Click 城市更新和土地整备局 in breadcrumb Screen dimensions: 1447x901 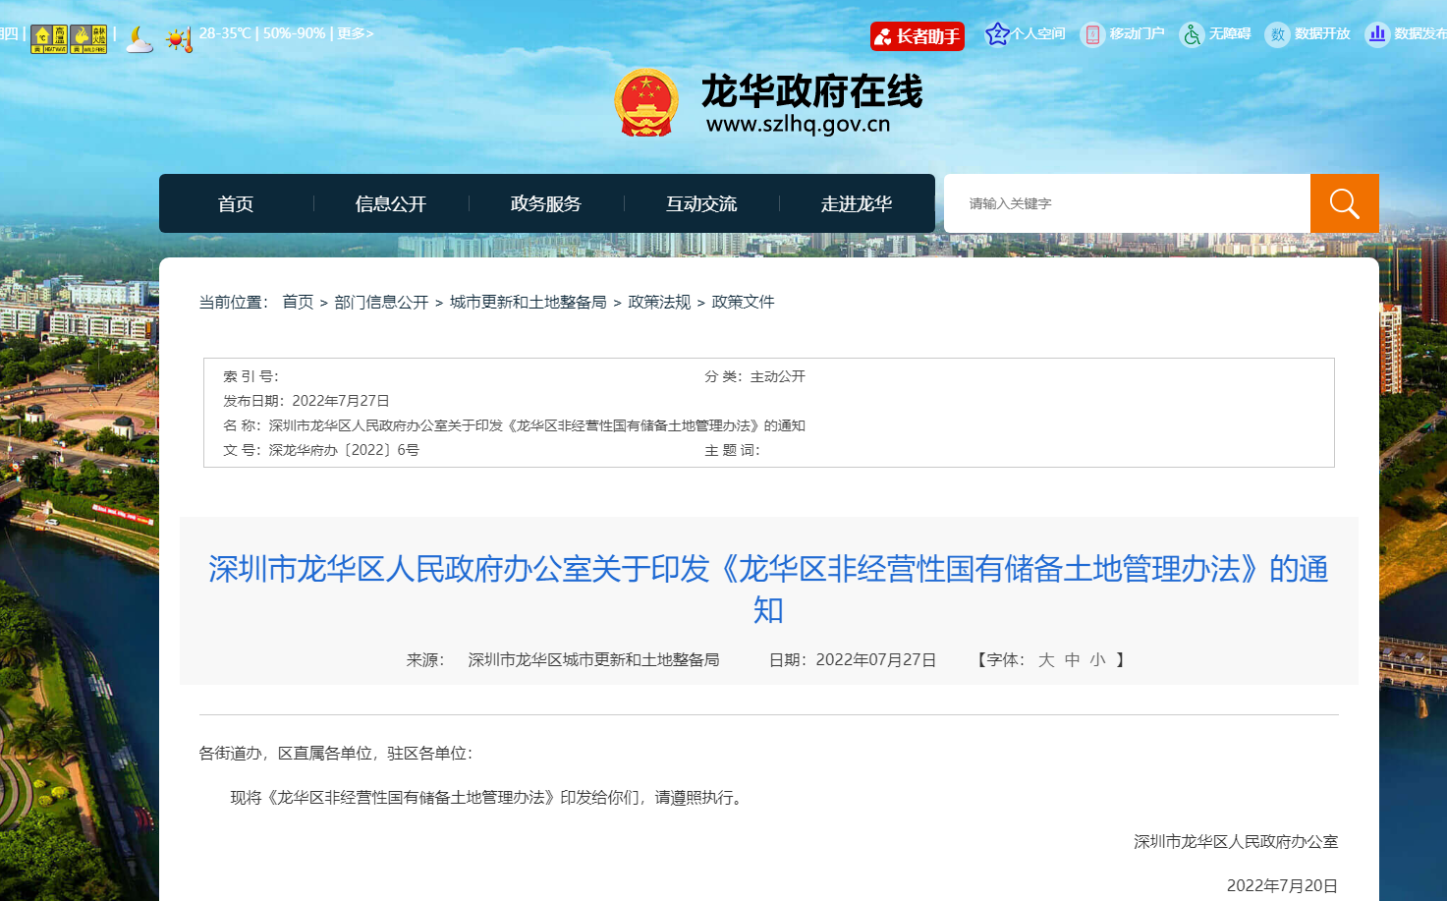(528, 302)
